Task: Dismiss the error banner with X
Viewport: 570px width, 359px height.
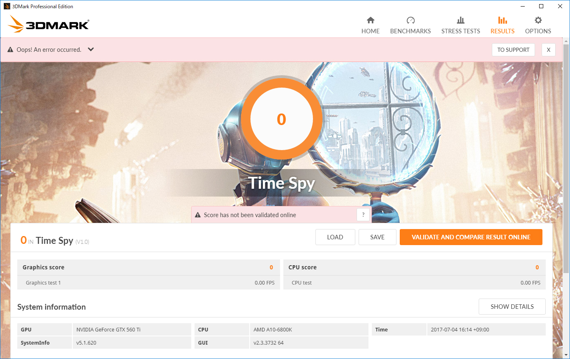Action: point(548,49)
